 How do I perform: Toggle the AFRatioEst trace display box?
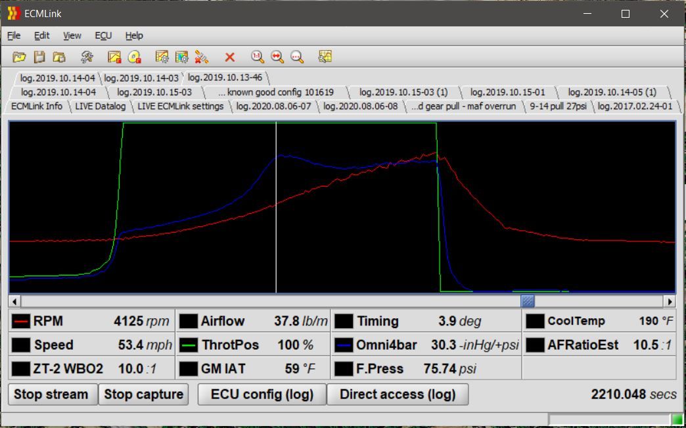click(x=535, y=345)
